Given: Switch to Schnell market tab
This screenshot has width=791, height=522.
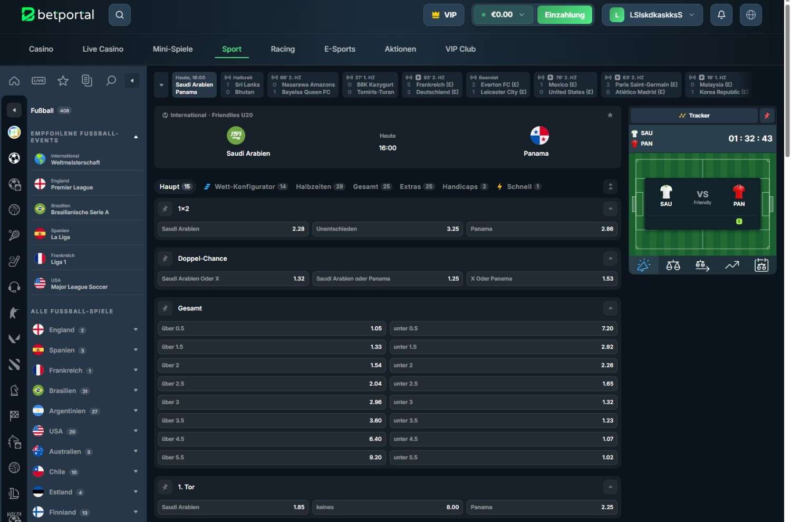Looking at the screenshot, I should [519, 187].
